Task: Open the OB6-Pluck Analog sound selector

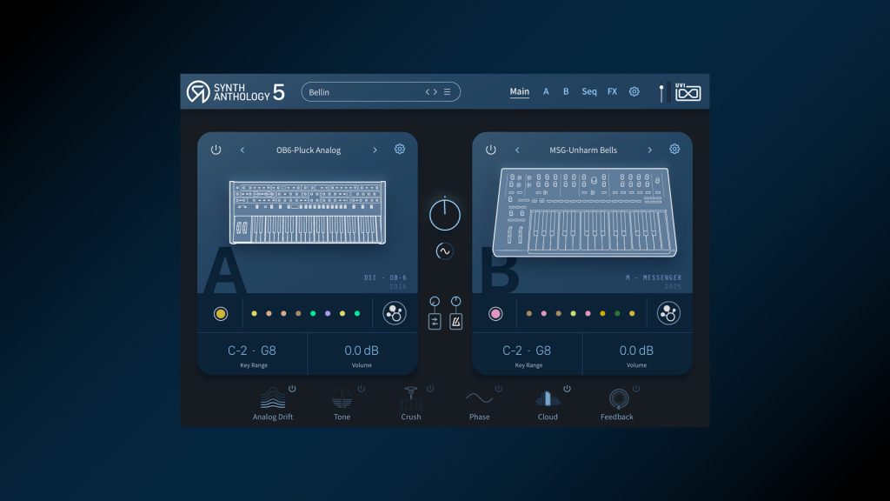Action: (309, 150)
